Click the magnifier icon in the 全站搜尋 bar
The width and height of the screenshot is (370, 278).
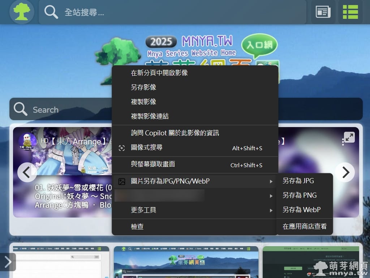click(51, 12)
